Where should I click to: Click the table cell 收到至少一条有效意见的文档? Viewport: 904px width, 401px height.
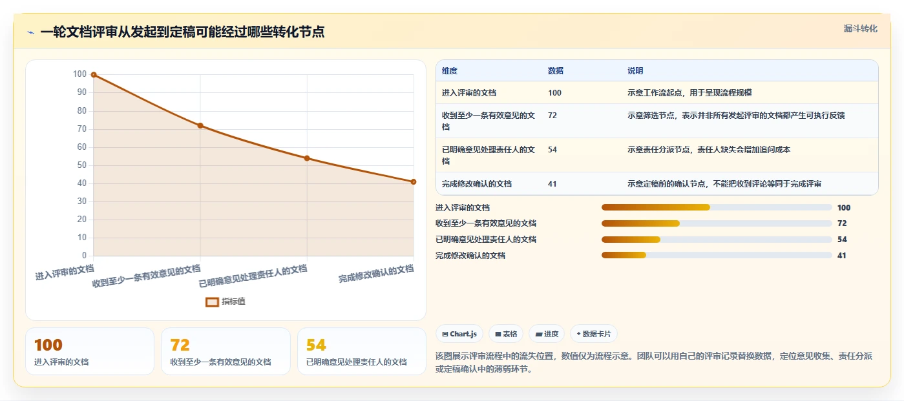[489, 121]
